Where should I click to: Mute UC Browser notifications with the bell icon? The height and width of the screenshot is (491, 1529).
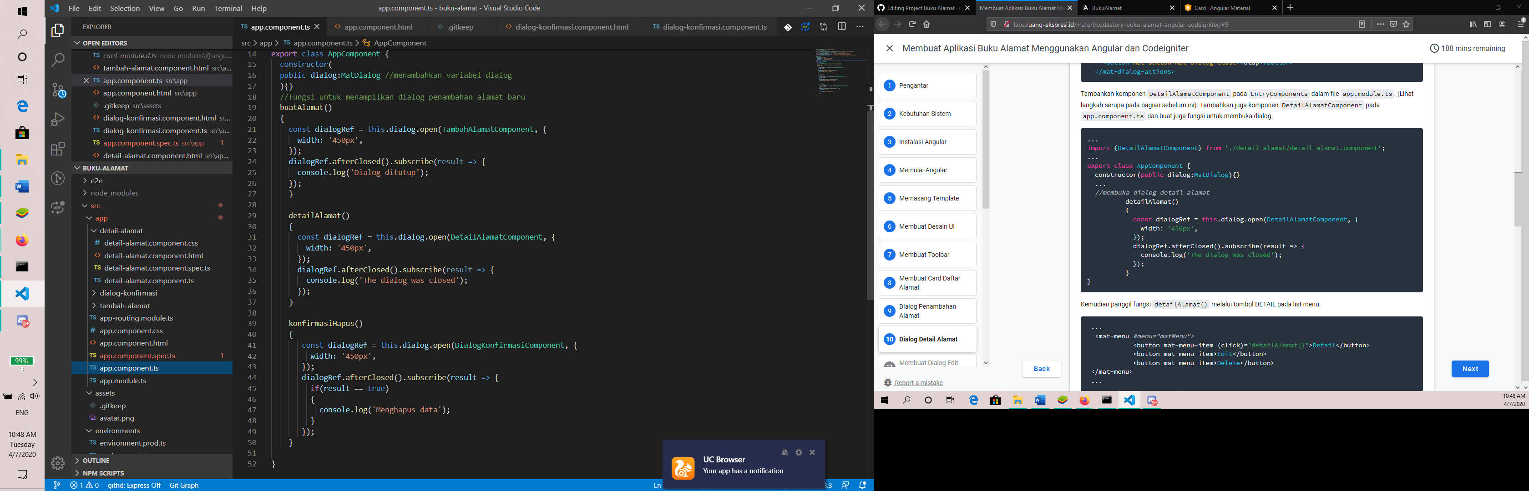[785, 452]
